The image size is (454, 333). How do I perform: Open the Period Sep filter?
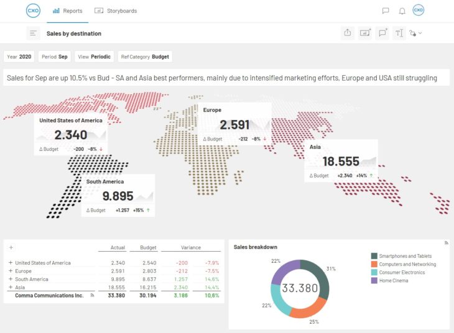(x=55, y=57)
